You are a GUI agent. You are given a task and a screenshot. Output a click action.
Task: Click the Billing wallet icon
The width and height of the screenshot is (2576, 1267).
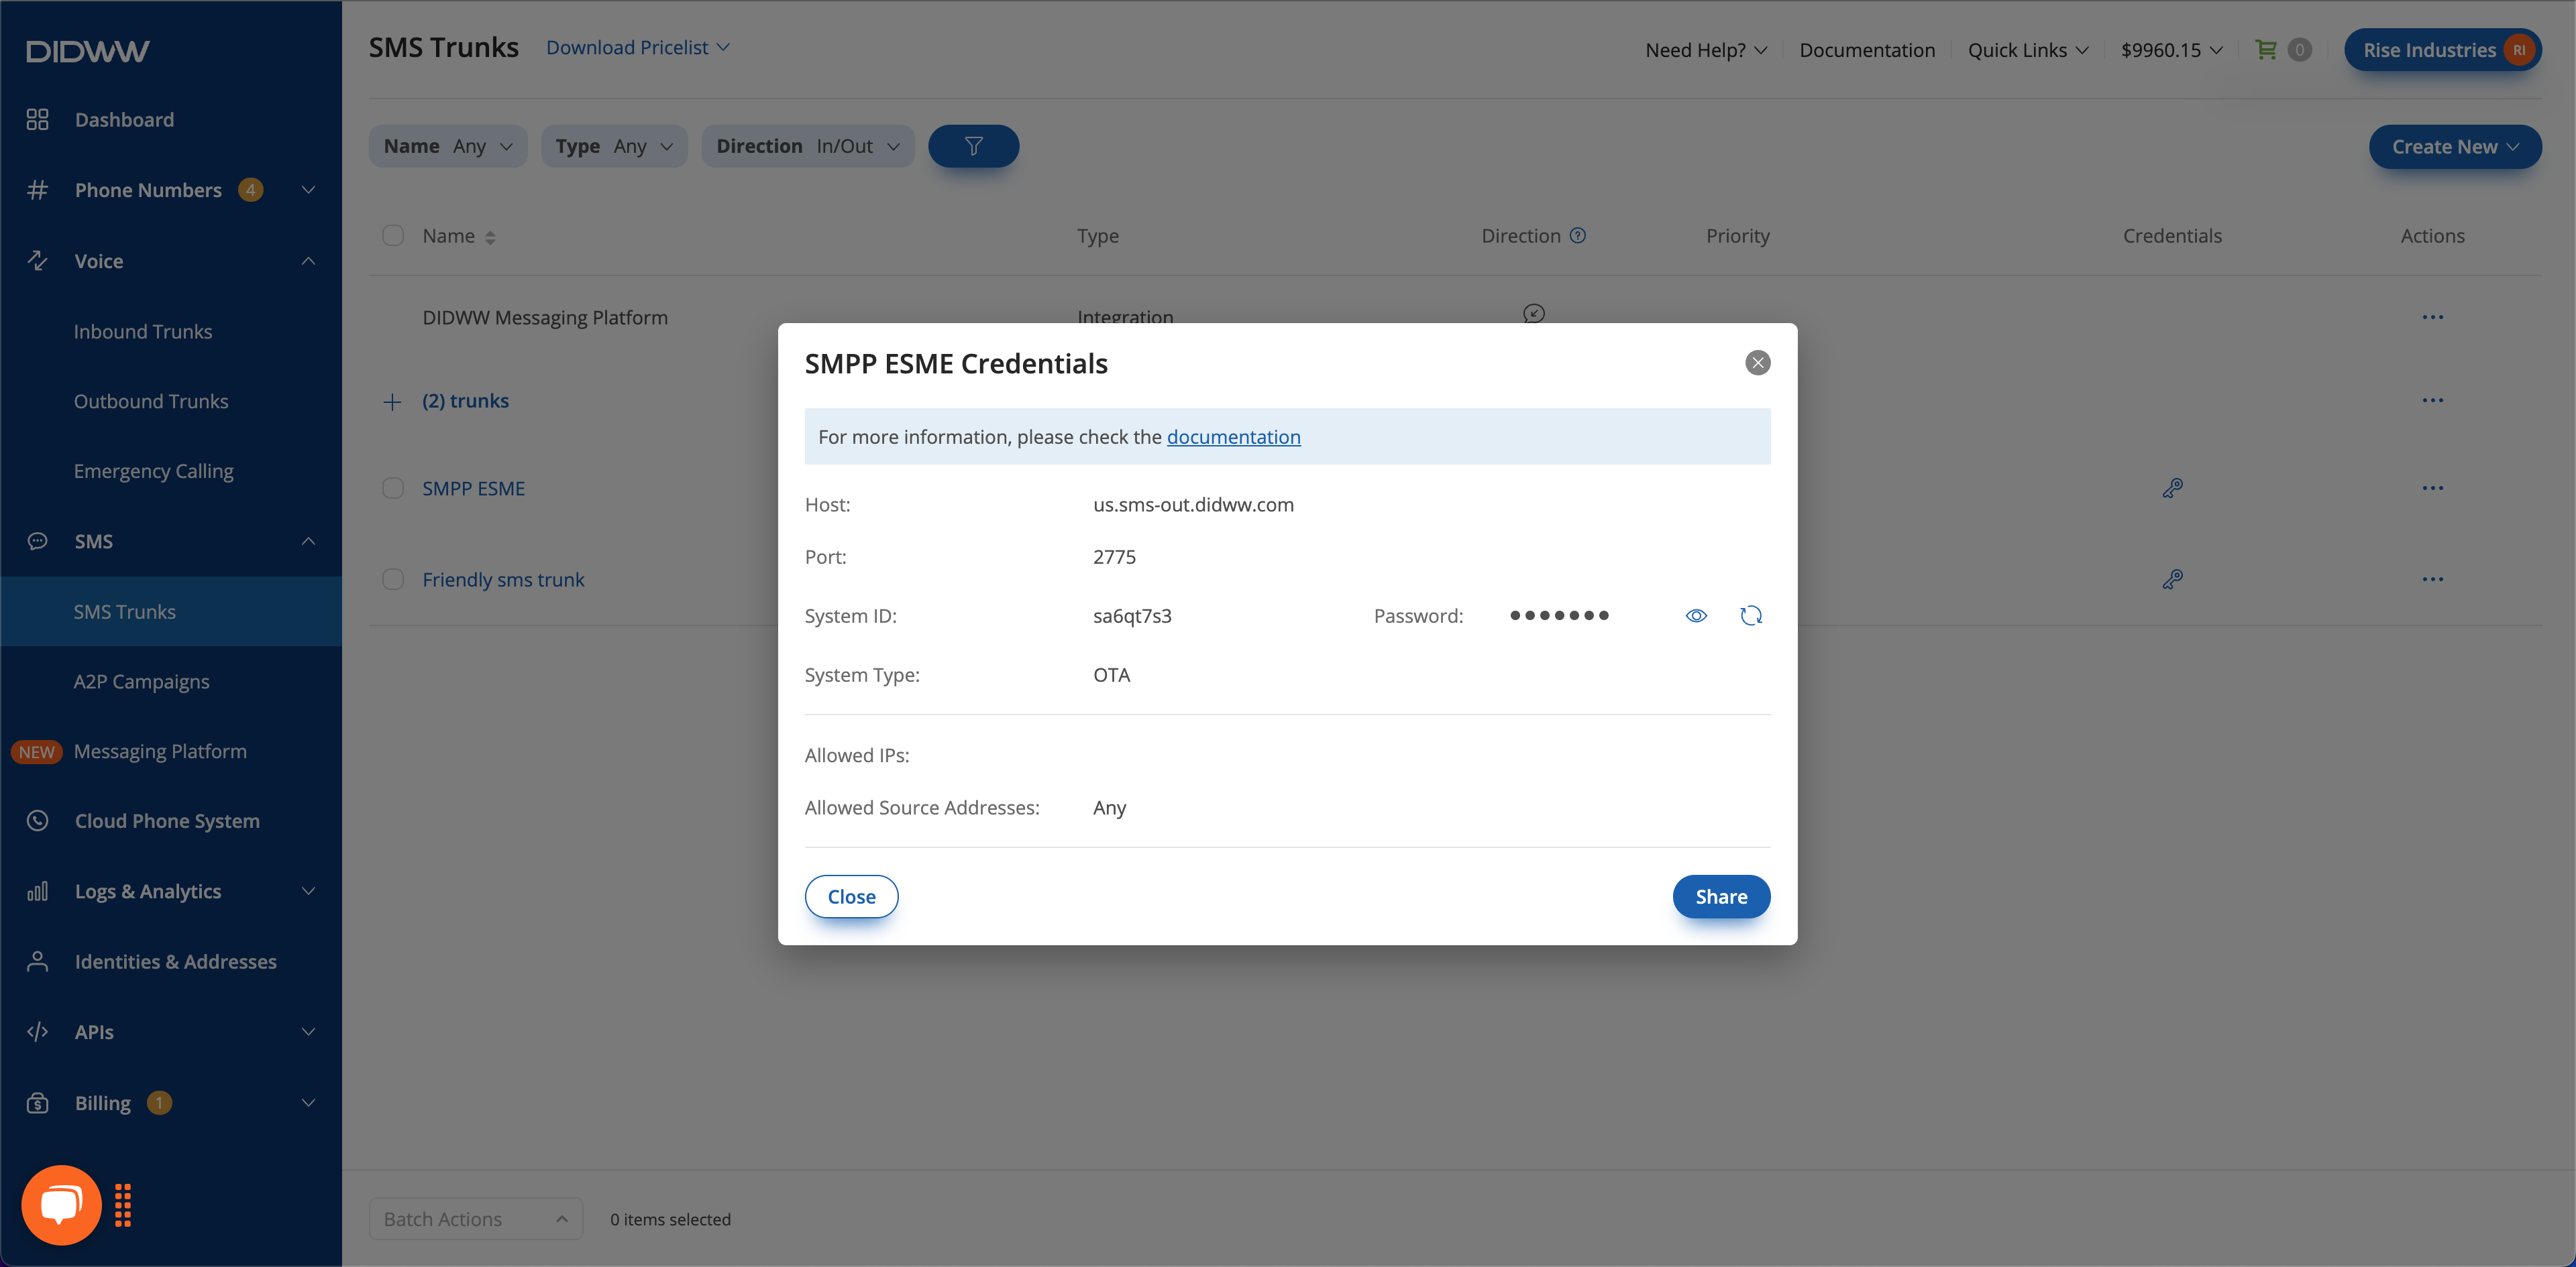point(37,1103)
